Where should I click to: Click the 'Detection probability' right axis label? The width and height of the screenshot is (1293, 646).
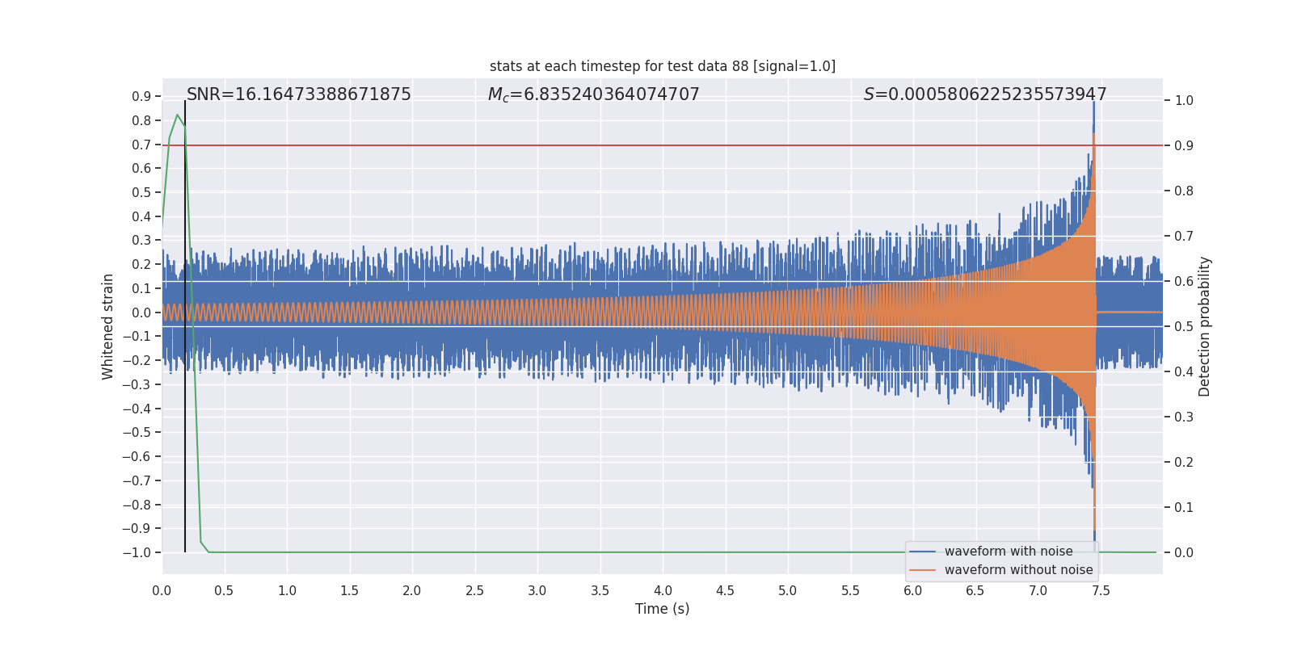point(1205,326)
